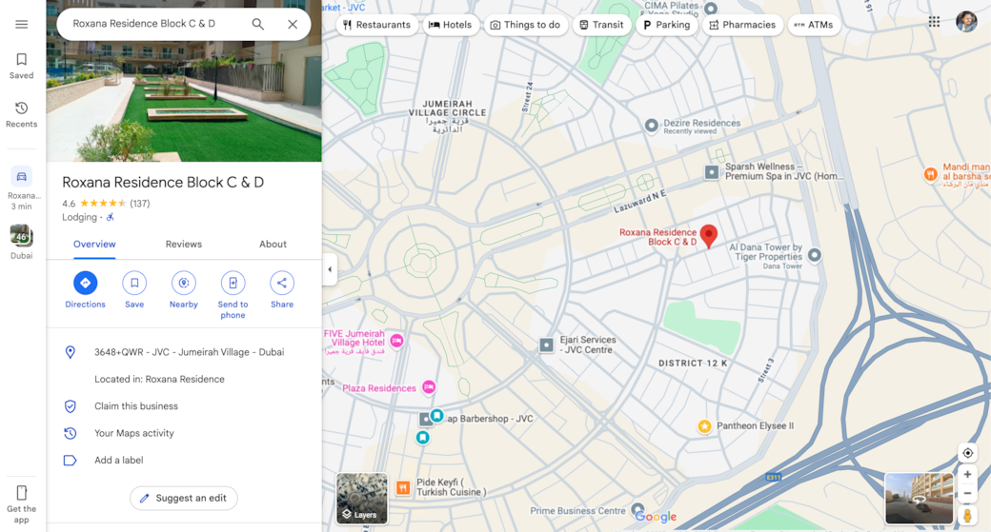Filter map by Restaurants chip
The width and height of the screenshot is (991, 532).
tap(376, 25)
